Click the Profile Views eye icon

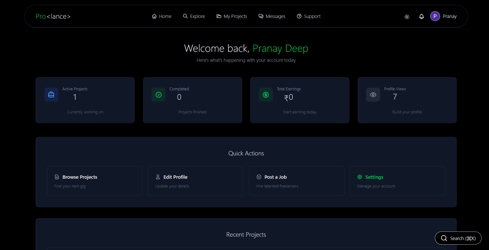(373, 95)
